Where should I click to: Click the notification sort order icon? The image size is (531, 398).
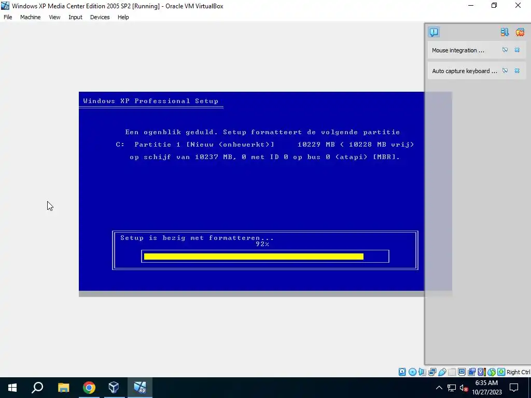505,32
